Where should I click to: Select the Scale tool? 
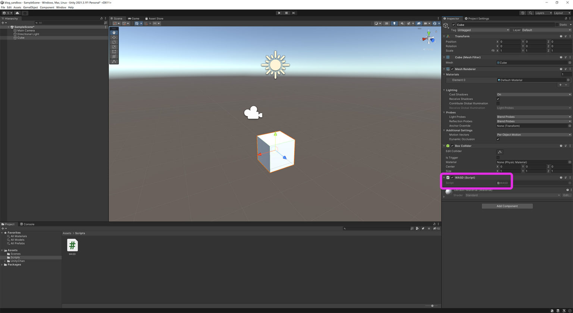click(x=114, y=47)
